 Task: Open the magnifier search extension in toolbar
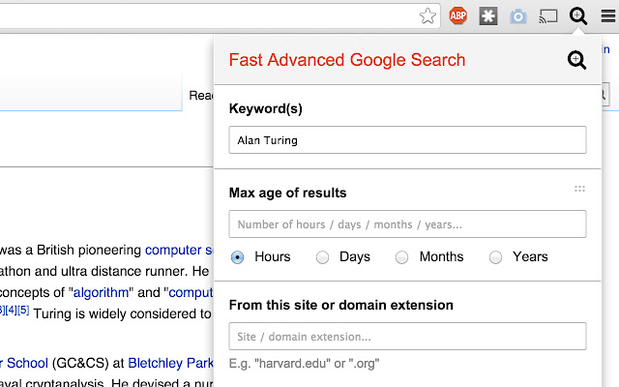coord(578,16)
